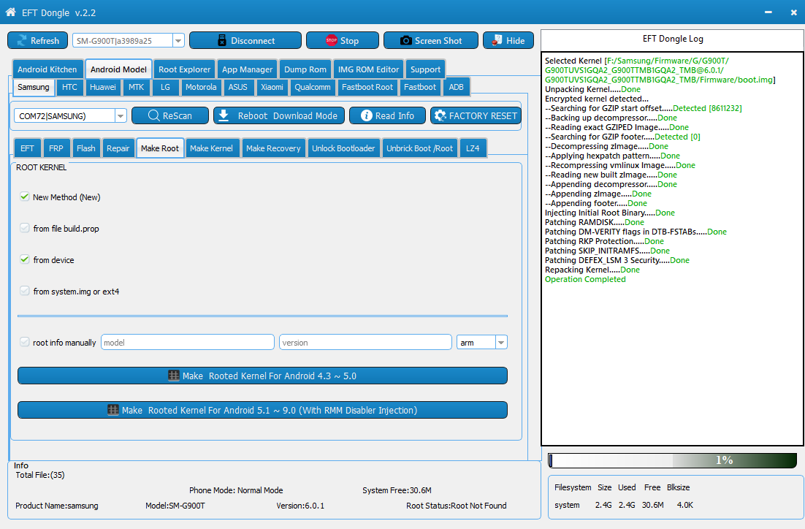805x529 pixels.
Task: Click the Operation Completed log line
Action: (585, 279)
